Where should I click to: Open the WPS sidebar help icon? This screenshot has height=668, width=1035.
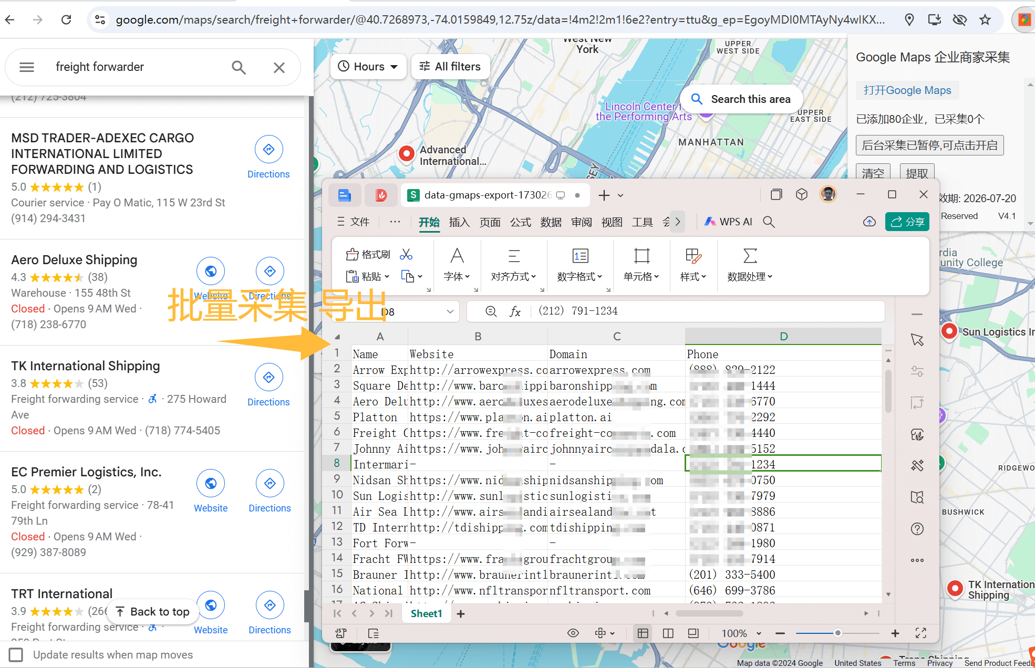point(917,529)
